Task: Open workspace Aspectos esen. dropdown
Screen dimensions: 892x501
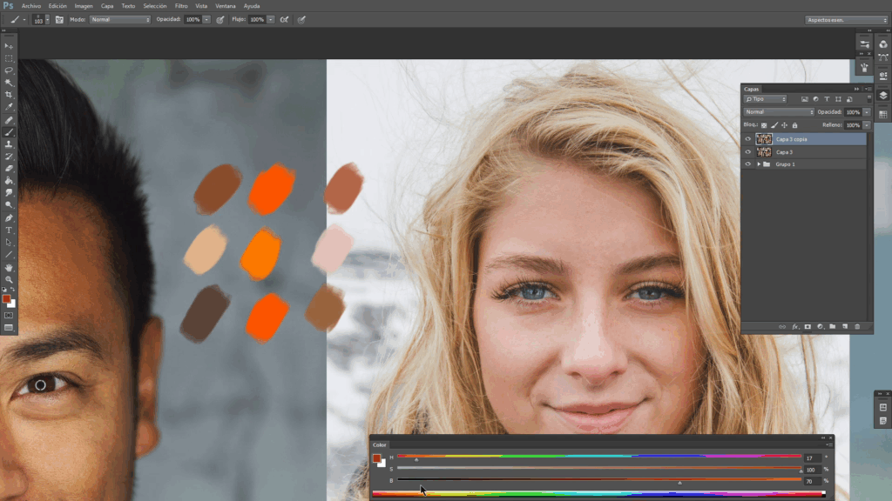Action: pos(847,20)
